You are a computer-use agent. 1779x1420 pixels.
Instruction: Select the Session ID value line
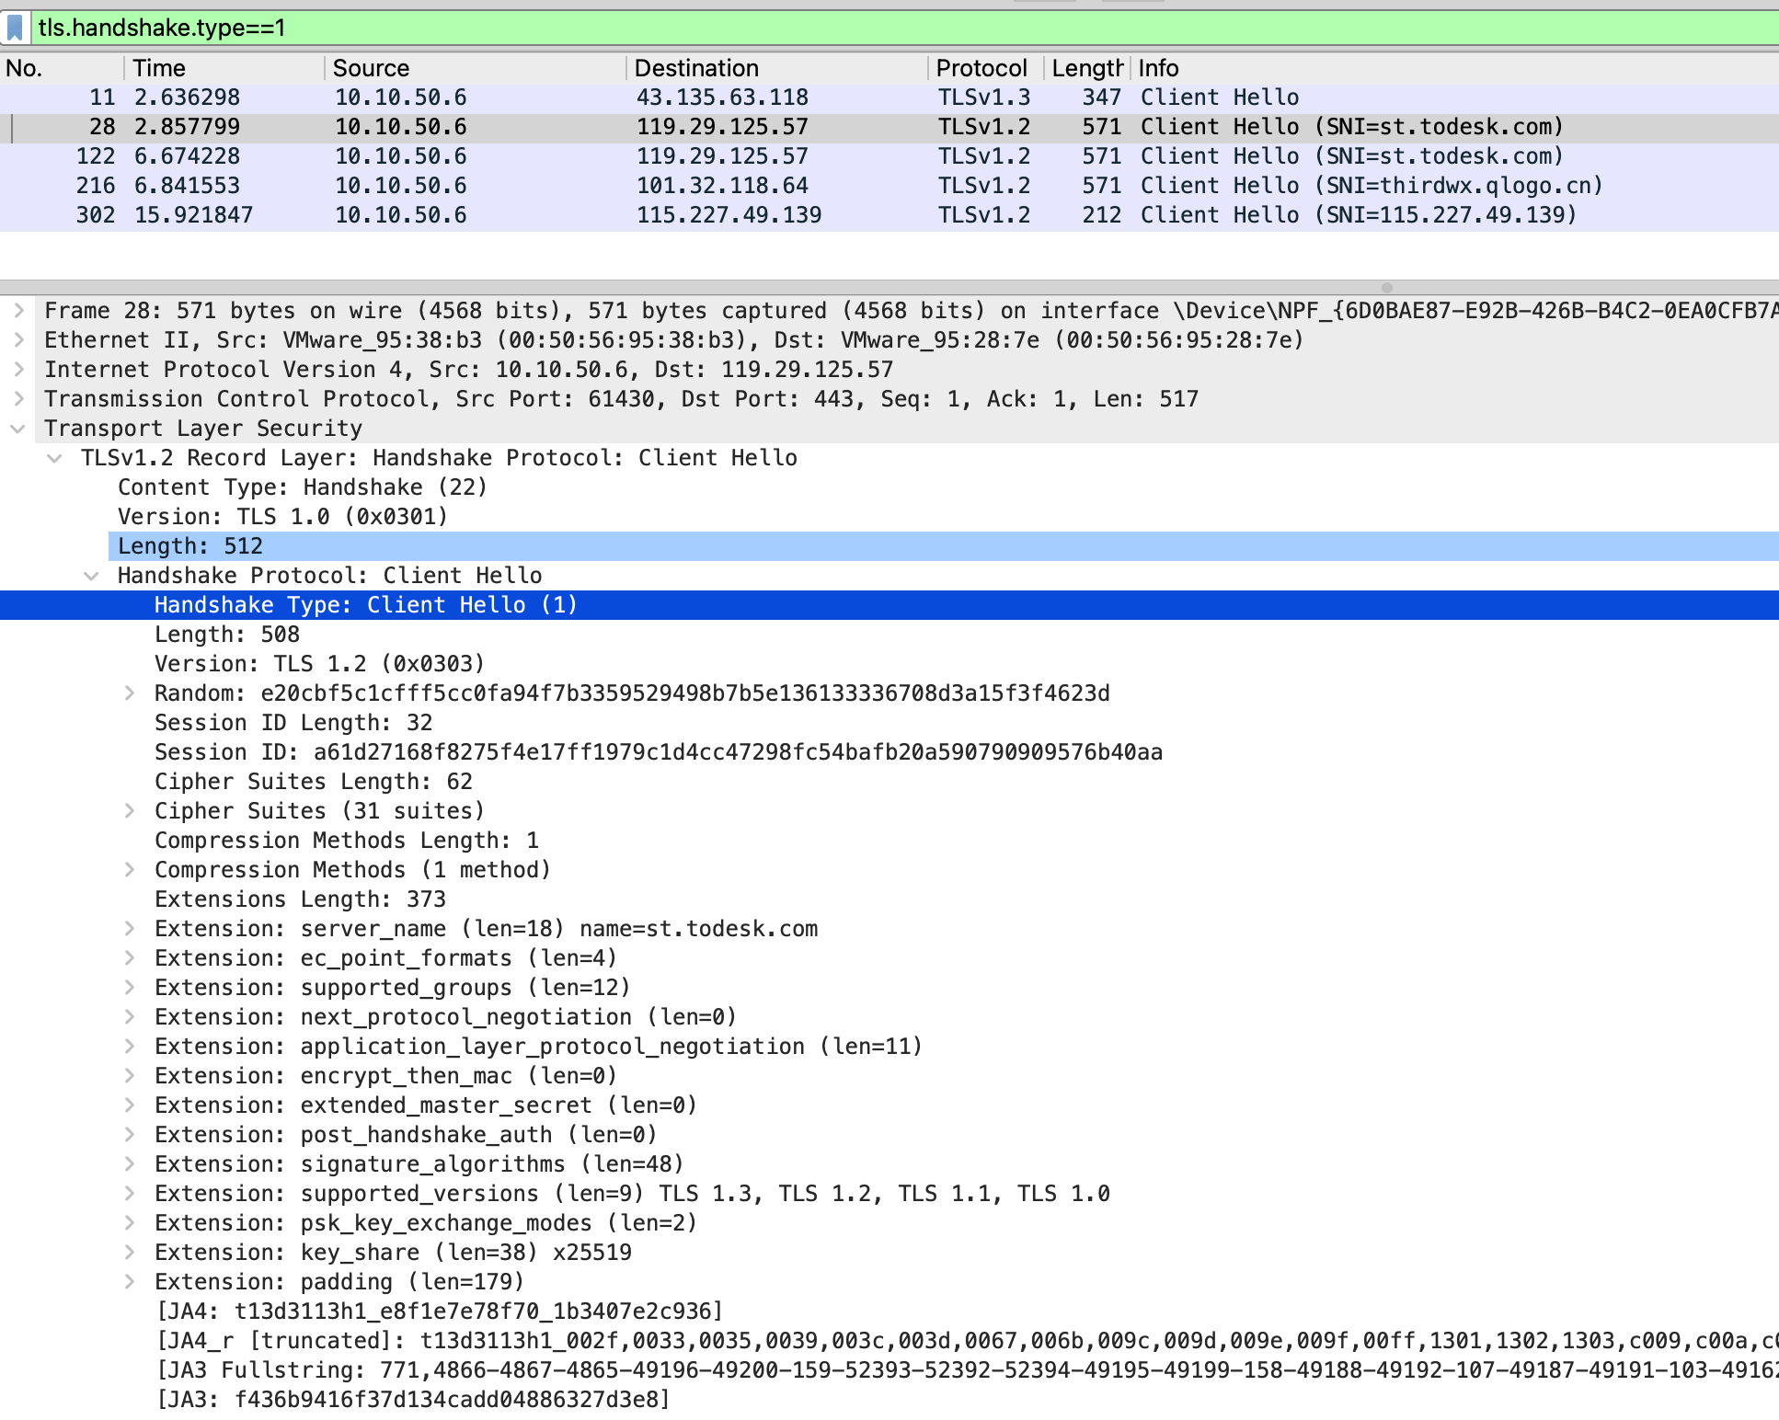[x=659, y=752]
